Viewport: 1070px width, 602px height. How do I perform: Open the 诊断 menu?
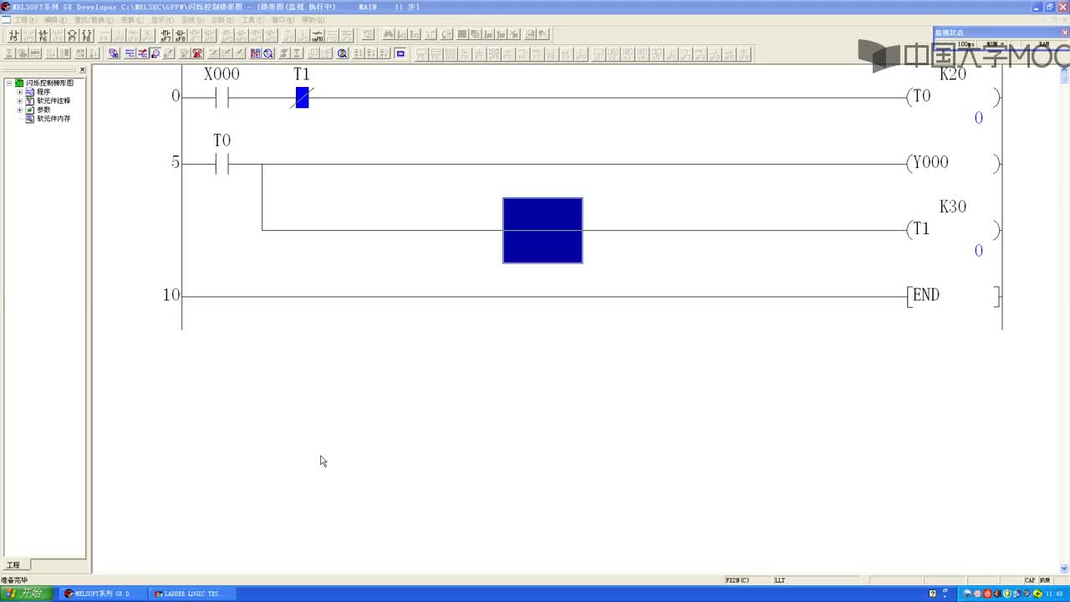[x=222, y=19]
